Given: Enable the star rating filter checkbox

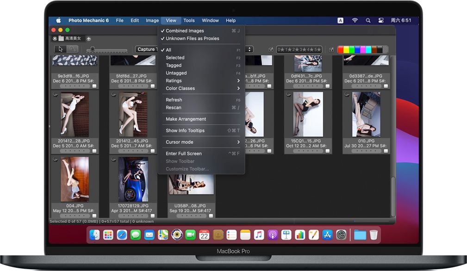Looking at the screenshot, I should click(271, 49).
